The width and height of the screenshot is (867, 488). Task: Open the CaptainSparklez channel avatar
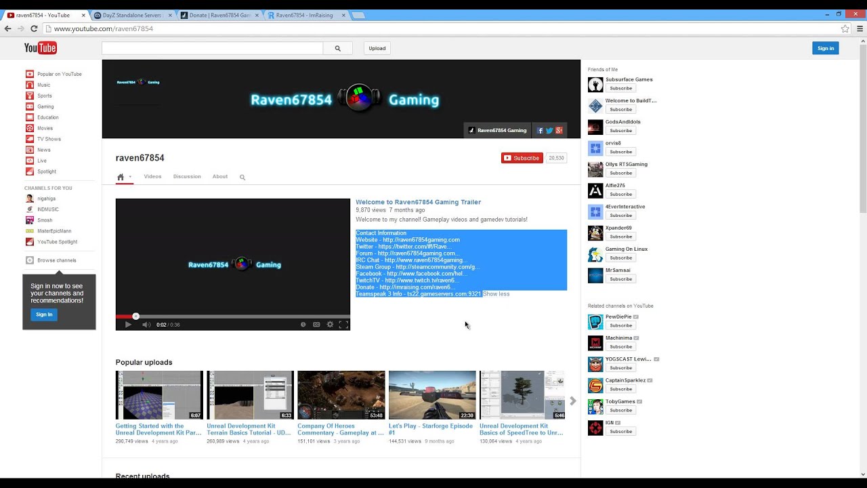coord(595,386)
